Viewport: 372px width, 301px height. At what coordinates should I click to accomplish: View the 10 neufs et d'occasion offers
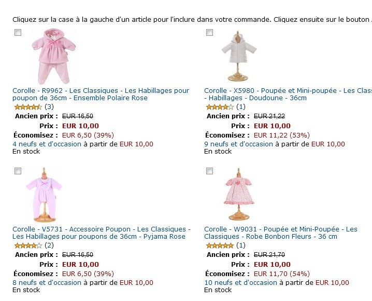point(240,283)
